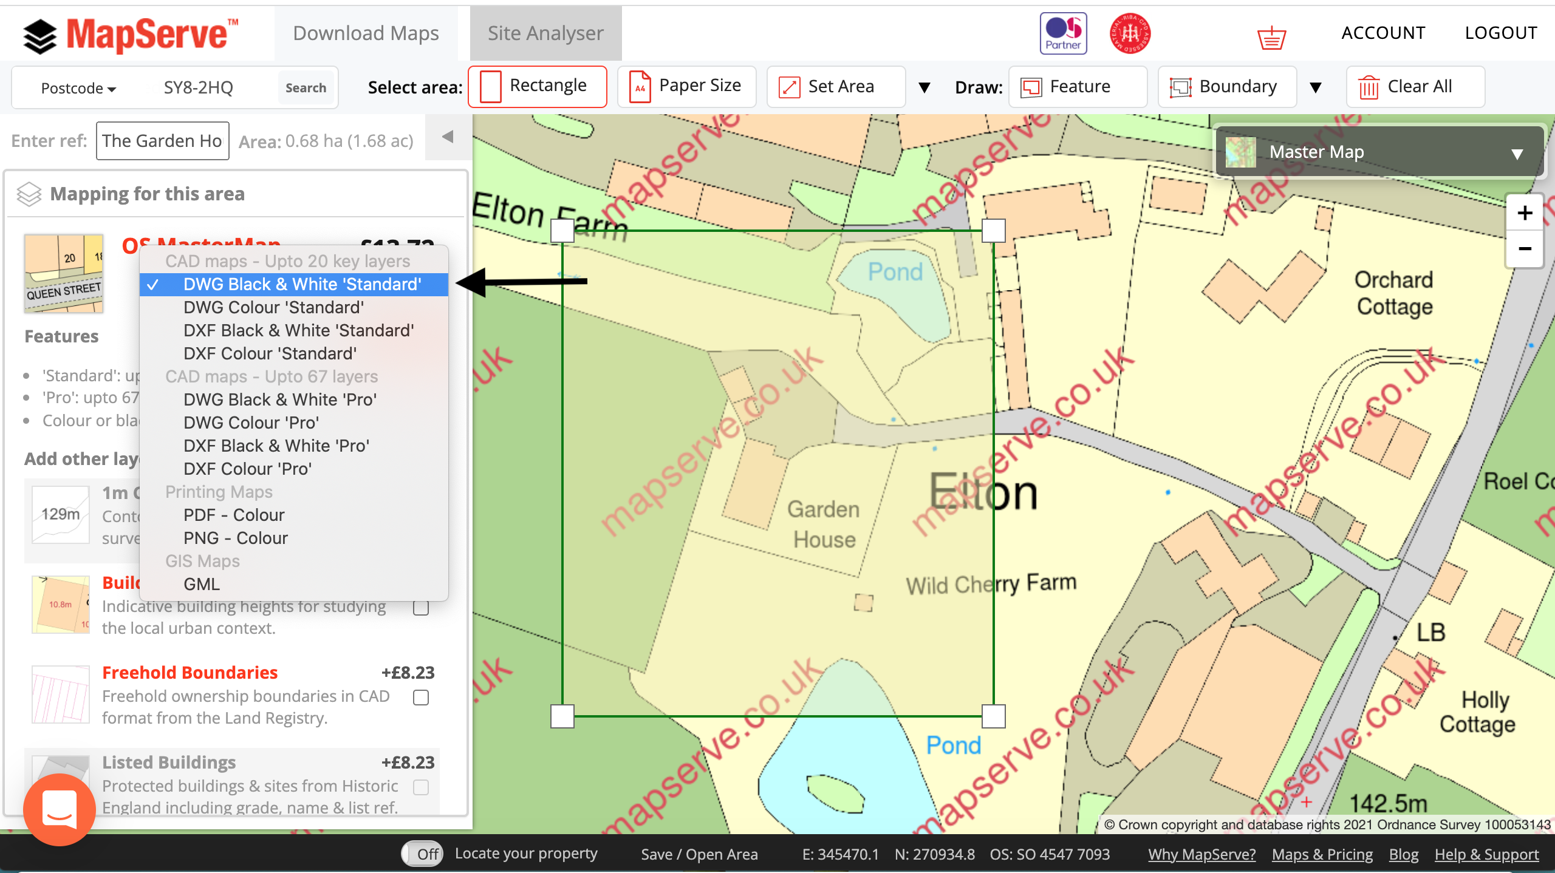Click the ACCOUNT button
The image size is (1555, 873).
1384,33
